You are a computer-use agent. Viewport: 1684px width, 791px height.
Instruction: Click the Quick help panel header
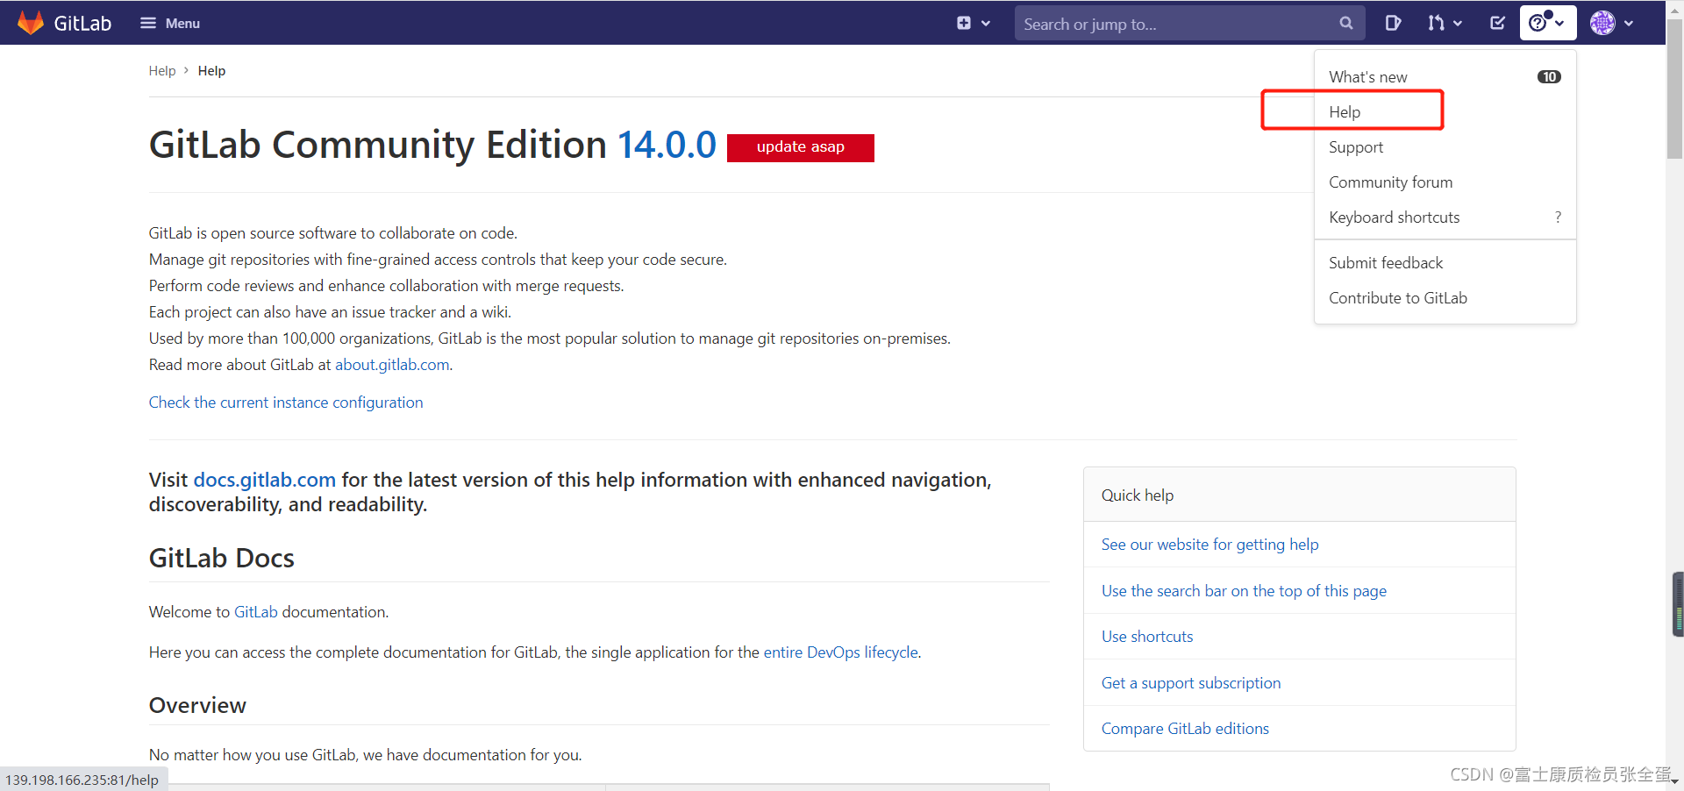(x=1300, y=495)
